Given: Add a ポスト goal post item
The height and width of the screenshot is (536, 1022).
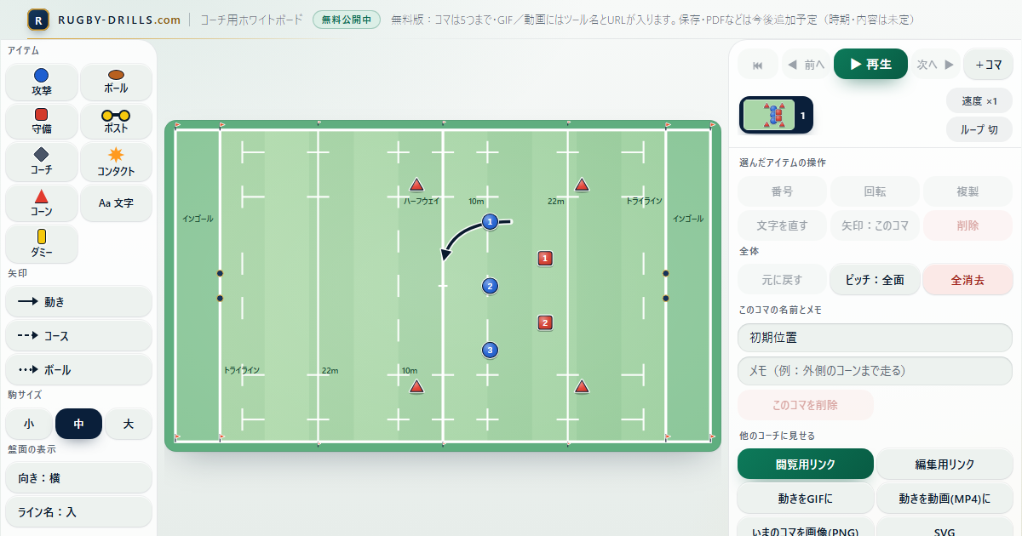Looking at the screenshot, I should tap(117, 121).
